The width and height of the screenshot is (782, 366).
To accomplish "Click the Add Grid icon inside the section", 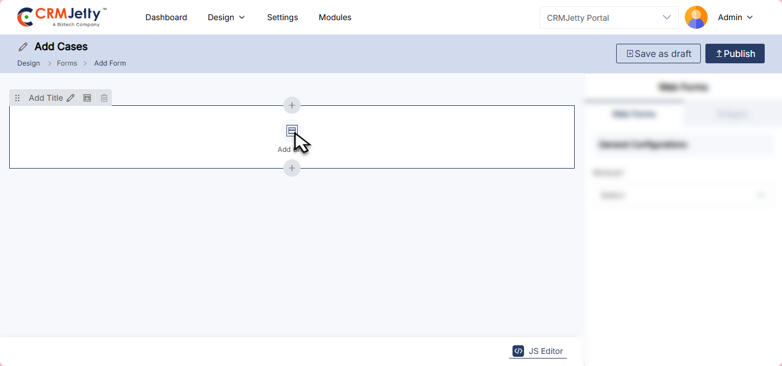I will 291,131.
